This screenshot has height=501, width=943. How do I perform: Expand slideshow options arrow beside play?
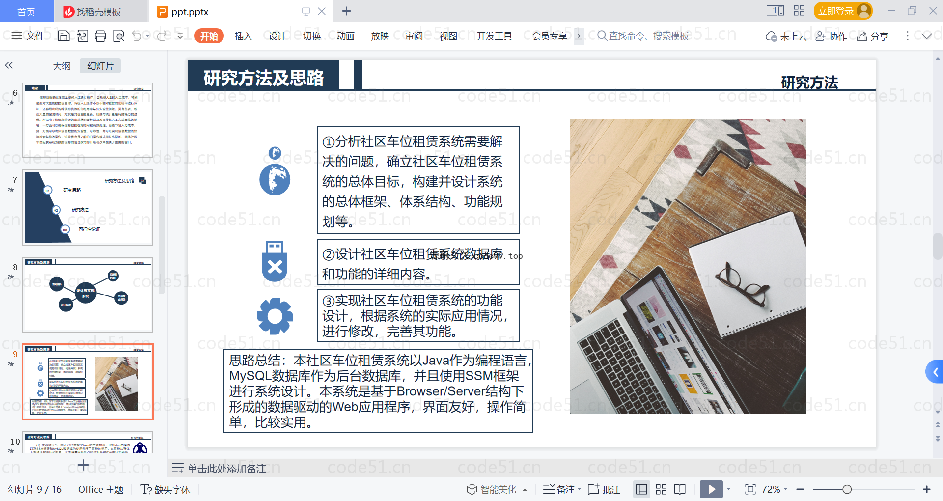[729, 490]
